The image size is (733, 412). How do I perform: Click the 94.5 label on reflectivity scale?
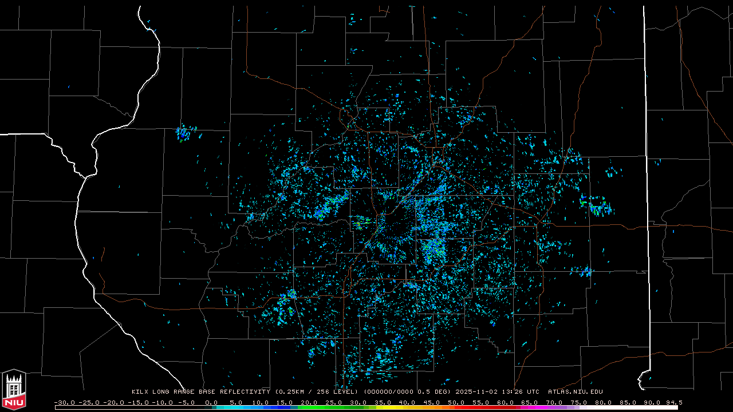pos(673,402)
